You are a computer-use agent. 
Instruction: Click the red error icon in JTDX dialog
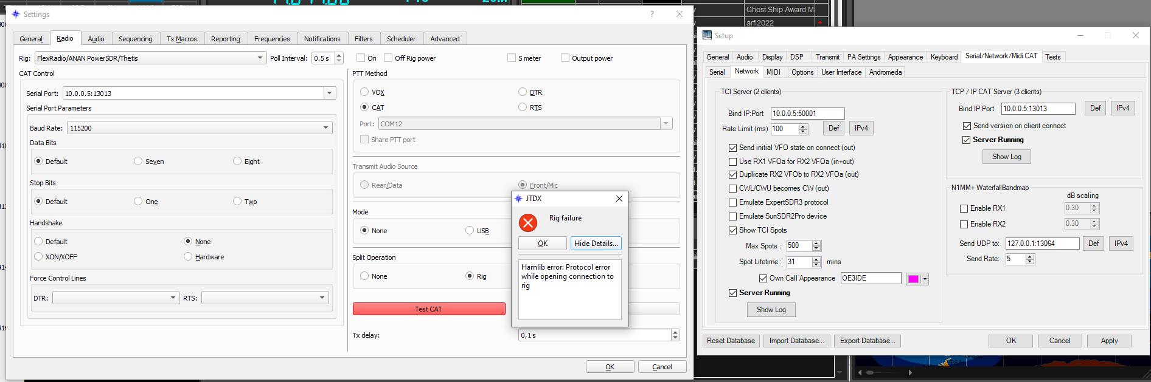click(528, 223)
